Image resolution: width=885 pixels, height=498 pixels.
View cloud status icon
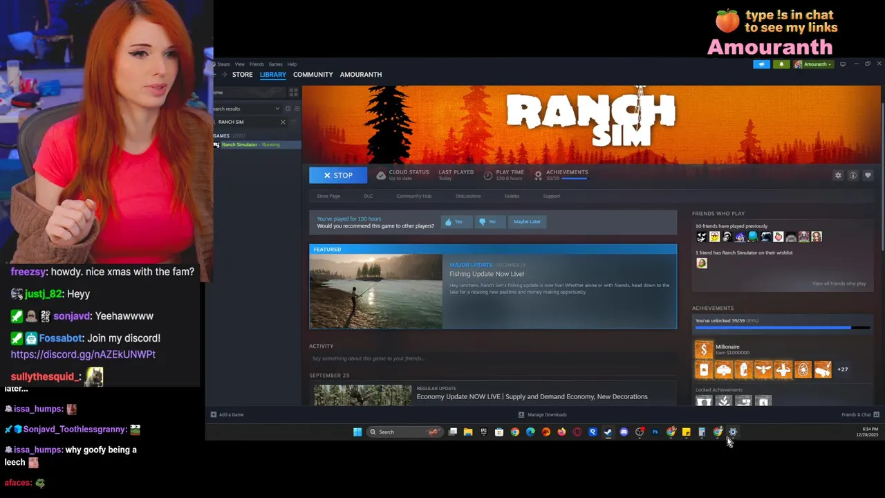pyautogui.click(x=381, y=175)
